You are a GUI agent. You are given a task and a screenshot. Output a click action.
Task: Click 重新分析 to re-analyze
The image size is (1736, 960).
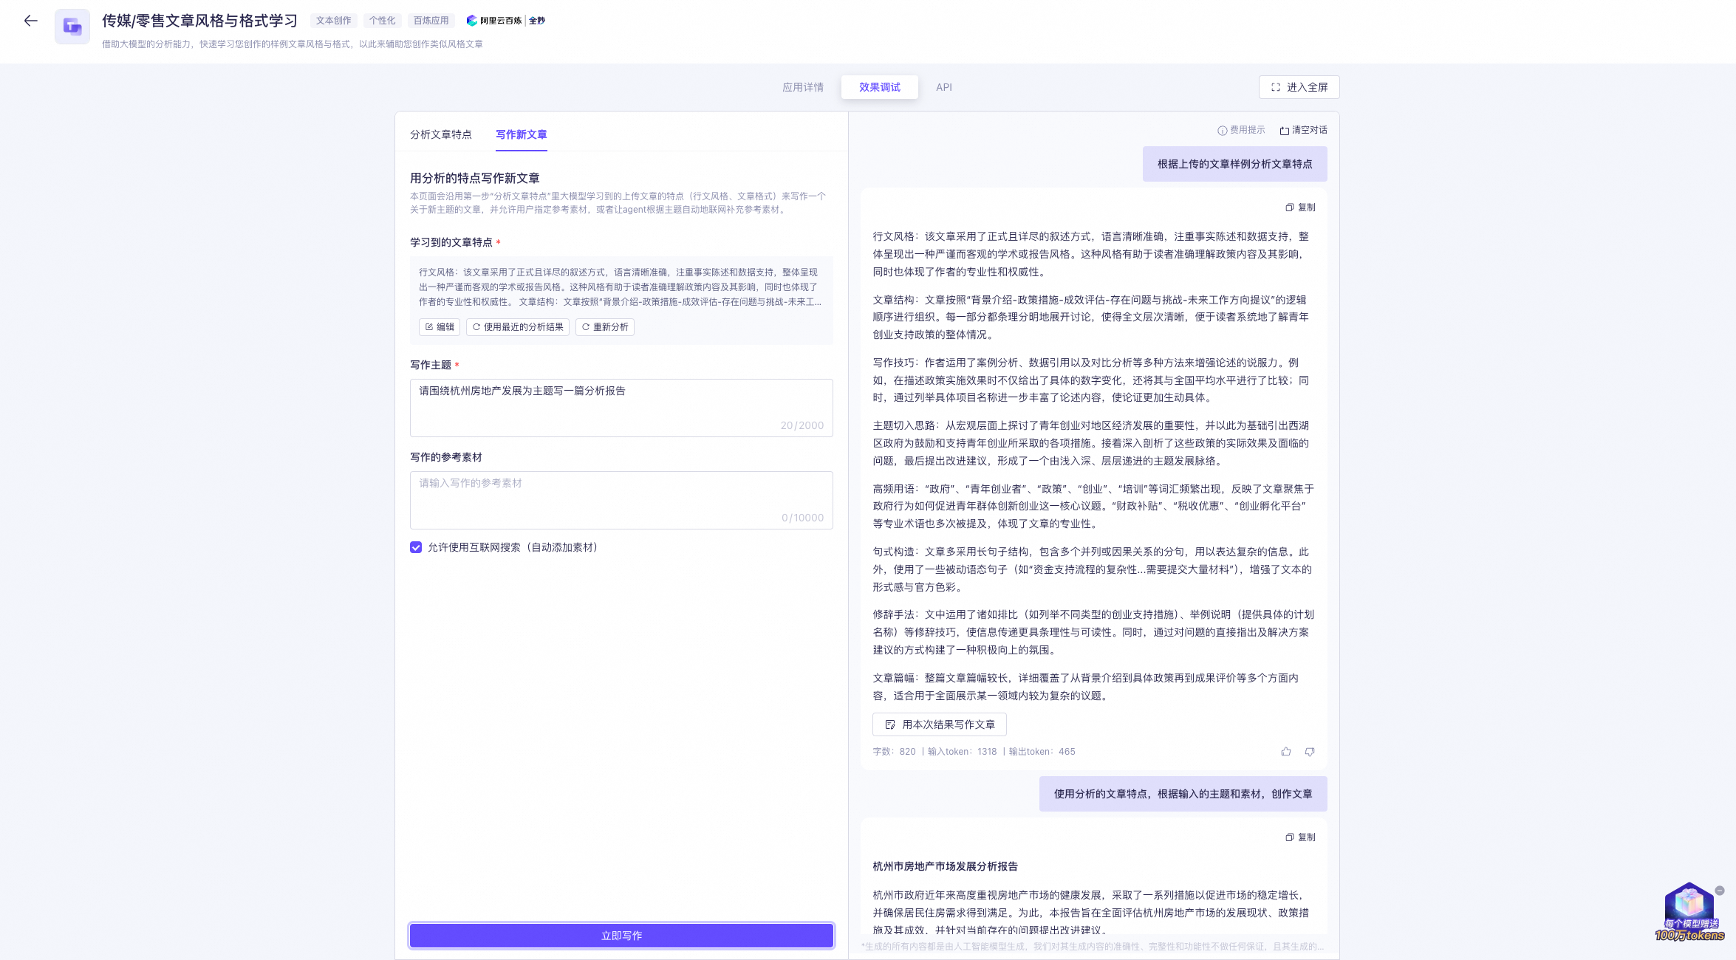point(605,327)
